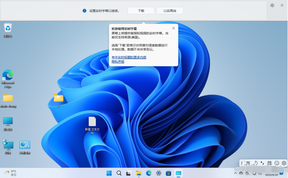Open the Windows Start menu
The width and height of the screenshot is (288, 178).
click(109, 173)
